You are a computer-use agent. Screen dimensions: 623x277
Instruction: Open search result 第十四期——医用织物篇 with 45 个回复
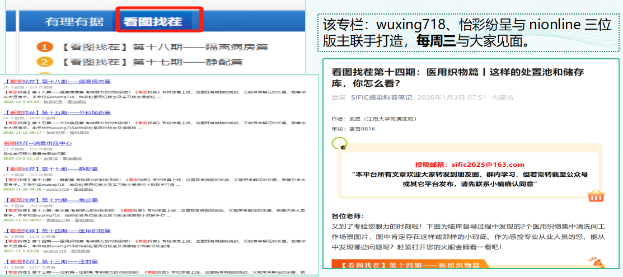point(57,231)
